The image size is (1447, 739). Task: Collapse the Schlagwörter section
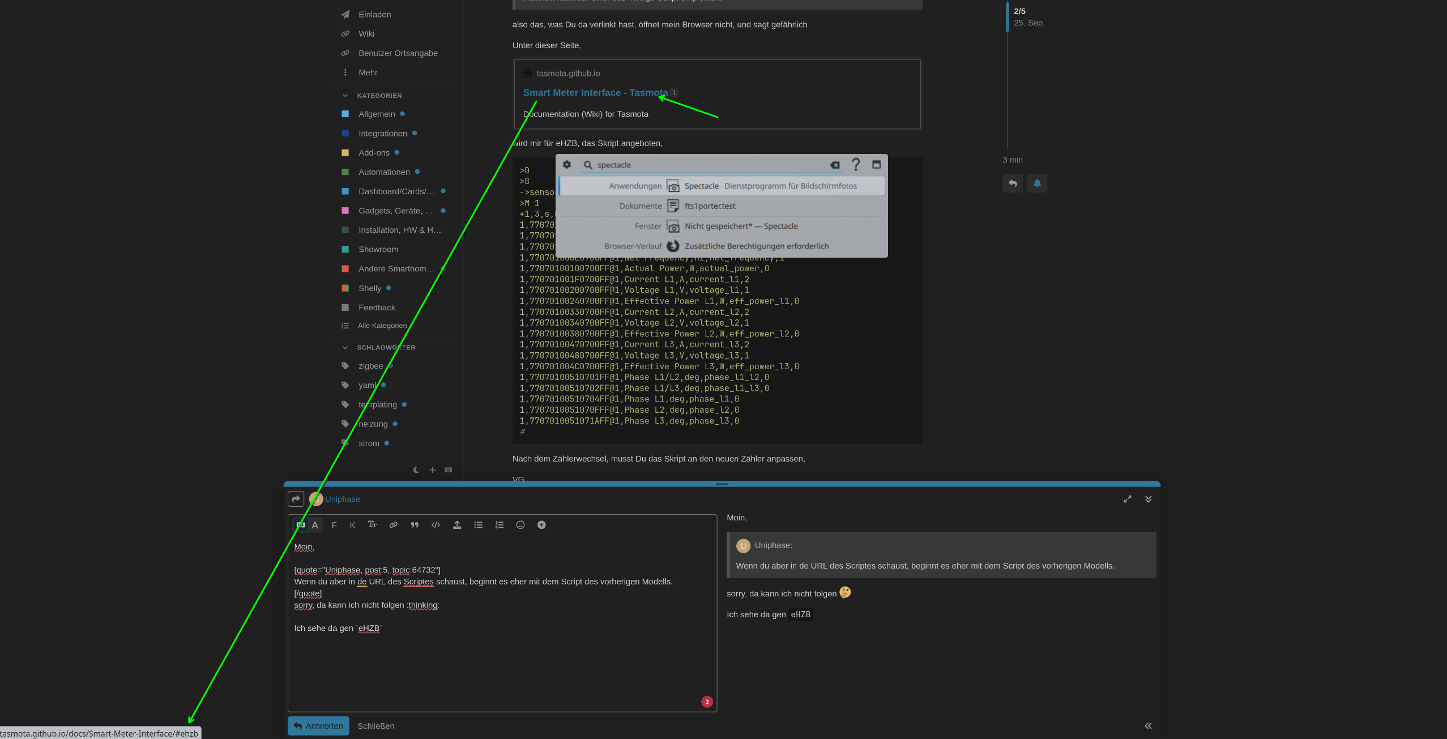point(345,348)
